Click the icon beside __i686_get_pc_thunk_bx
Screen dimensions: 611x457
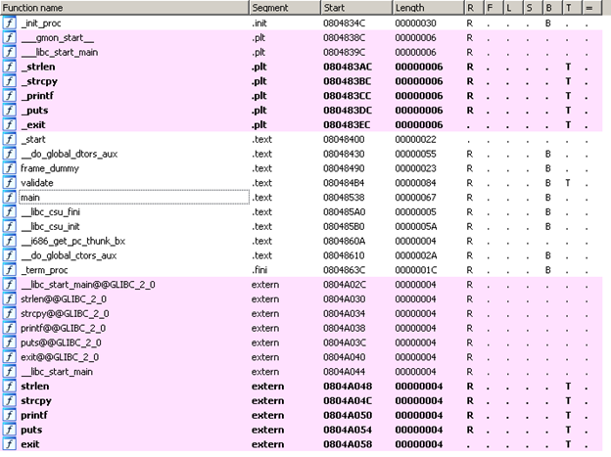click(9, 241)
